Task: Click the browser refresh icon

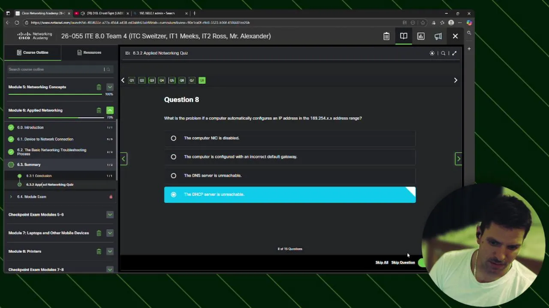Action: (17, 23)
